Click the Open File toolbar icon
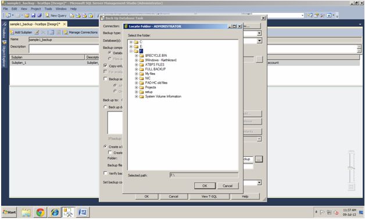The width and height of the screenshot is (365, 220). 27,15
